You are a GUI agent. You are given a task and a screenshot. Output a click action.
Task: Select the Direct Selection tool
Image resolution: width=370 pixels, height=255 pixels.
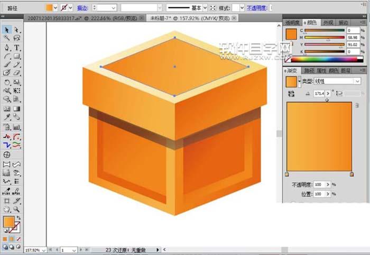coord(16,30)
